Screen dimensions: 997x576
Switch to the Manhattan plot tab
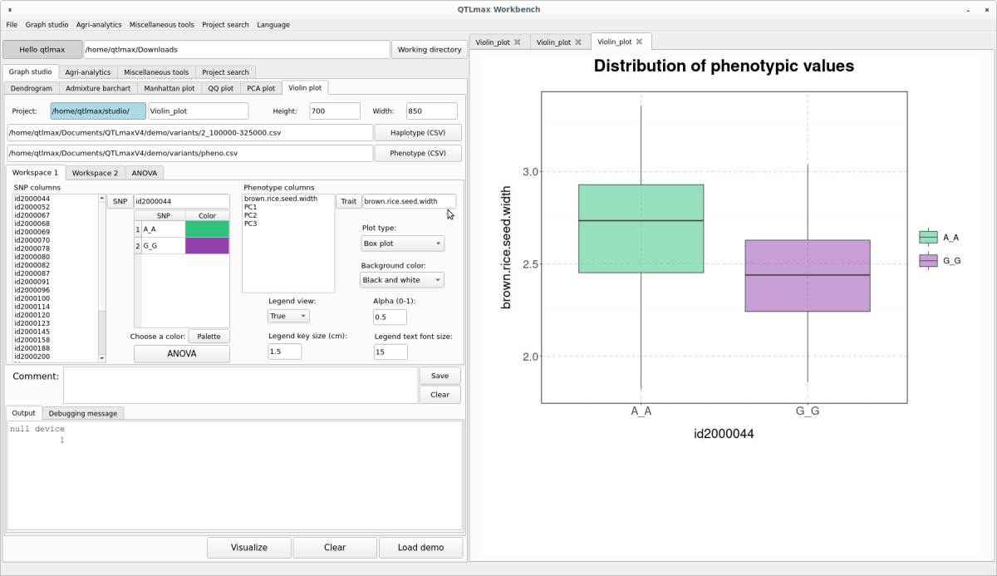coord(169,88)
